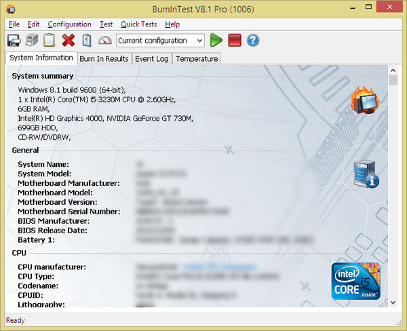Click the window resize grip in status bar
This screenshot has width=407, height=331.
point(398,322)
